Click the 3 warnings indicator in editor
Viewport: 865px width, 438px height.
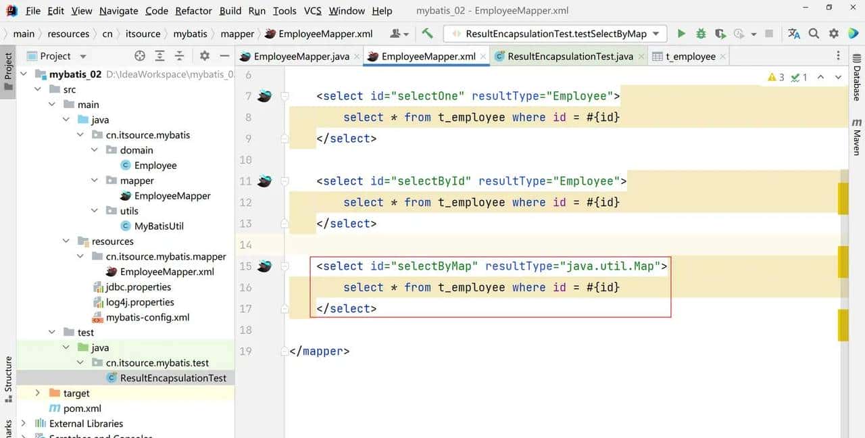click(776, 78)
